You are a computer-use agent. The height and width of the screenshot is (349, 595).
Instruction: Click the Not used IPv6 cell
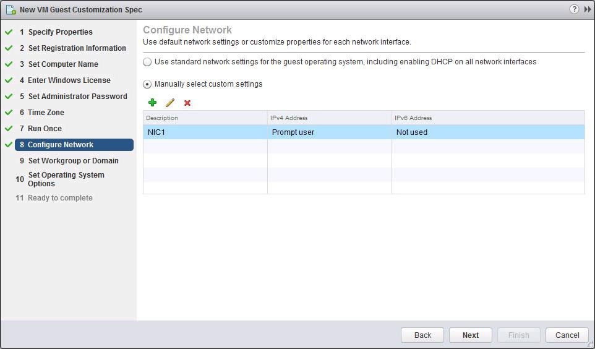(488, 132)
